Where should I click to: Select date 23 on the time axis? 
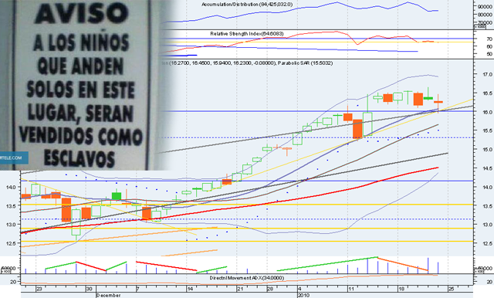(x=39, y=289)
